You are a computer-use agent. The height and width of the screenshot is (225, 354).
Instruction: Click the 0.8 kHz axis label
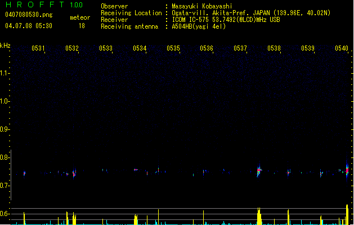(5, 157)
